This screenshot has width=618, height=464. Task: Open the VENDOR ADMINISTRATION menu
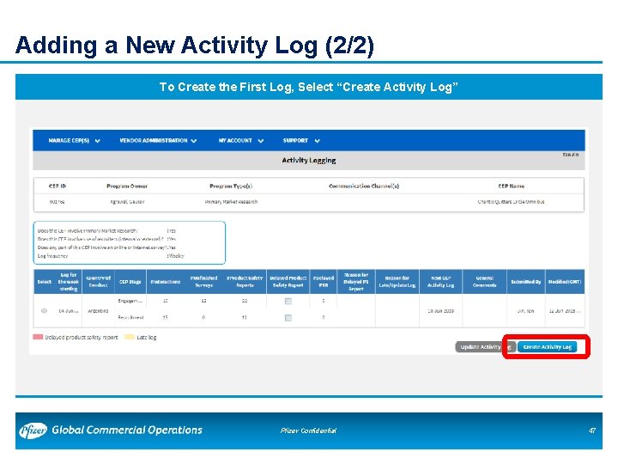pos(158,141)
